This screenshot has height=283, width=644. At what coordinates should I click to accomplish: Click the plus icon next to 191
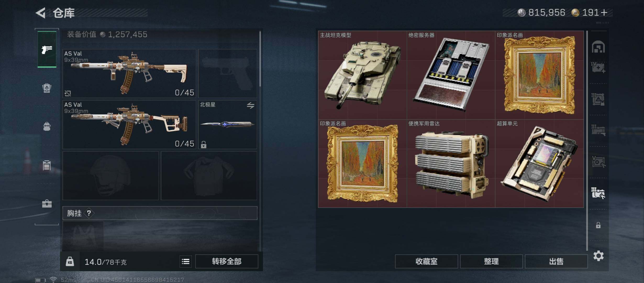604,12
